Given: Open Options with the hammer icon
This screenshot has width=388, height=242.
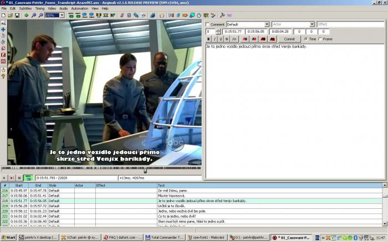Looking at the screenshot, I should tap(222, 16).
